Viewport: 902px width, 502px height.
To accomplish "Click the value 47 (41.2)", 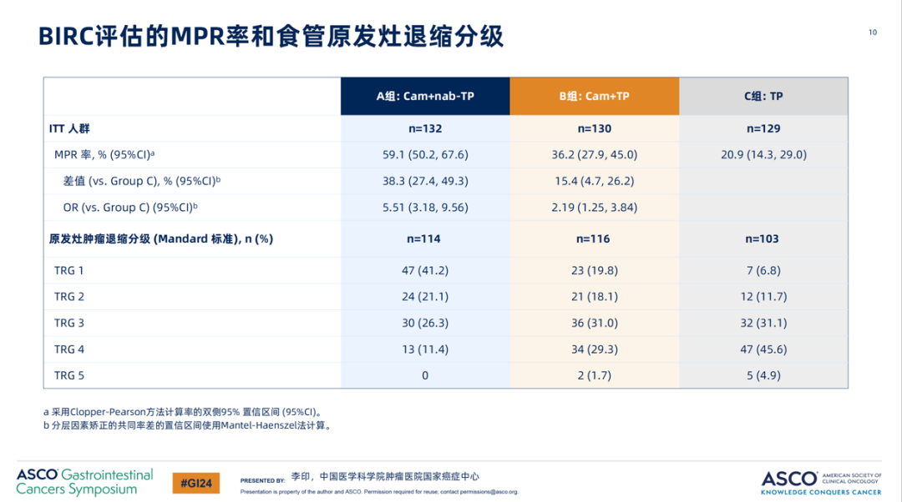I will [425, 270].
